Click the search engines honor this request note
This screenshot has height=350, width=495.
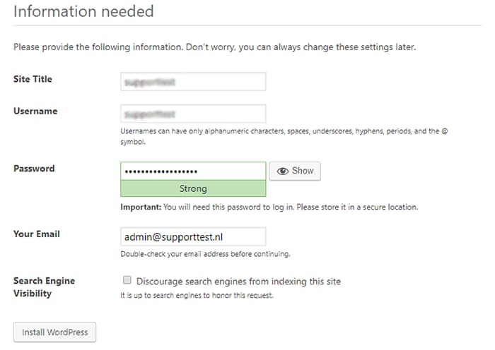click(x=197, y=296)
